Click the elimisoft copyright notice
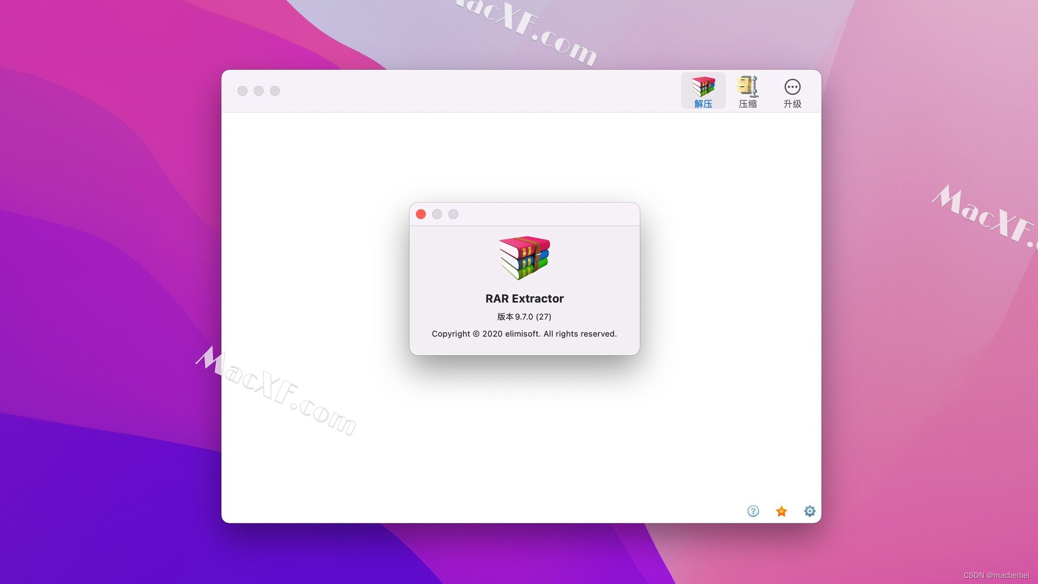This screenshot has width=1038, height=584. (524, 334)
